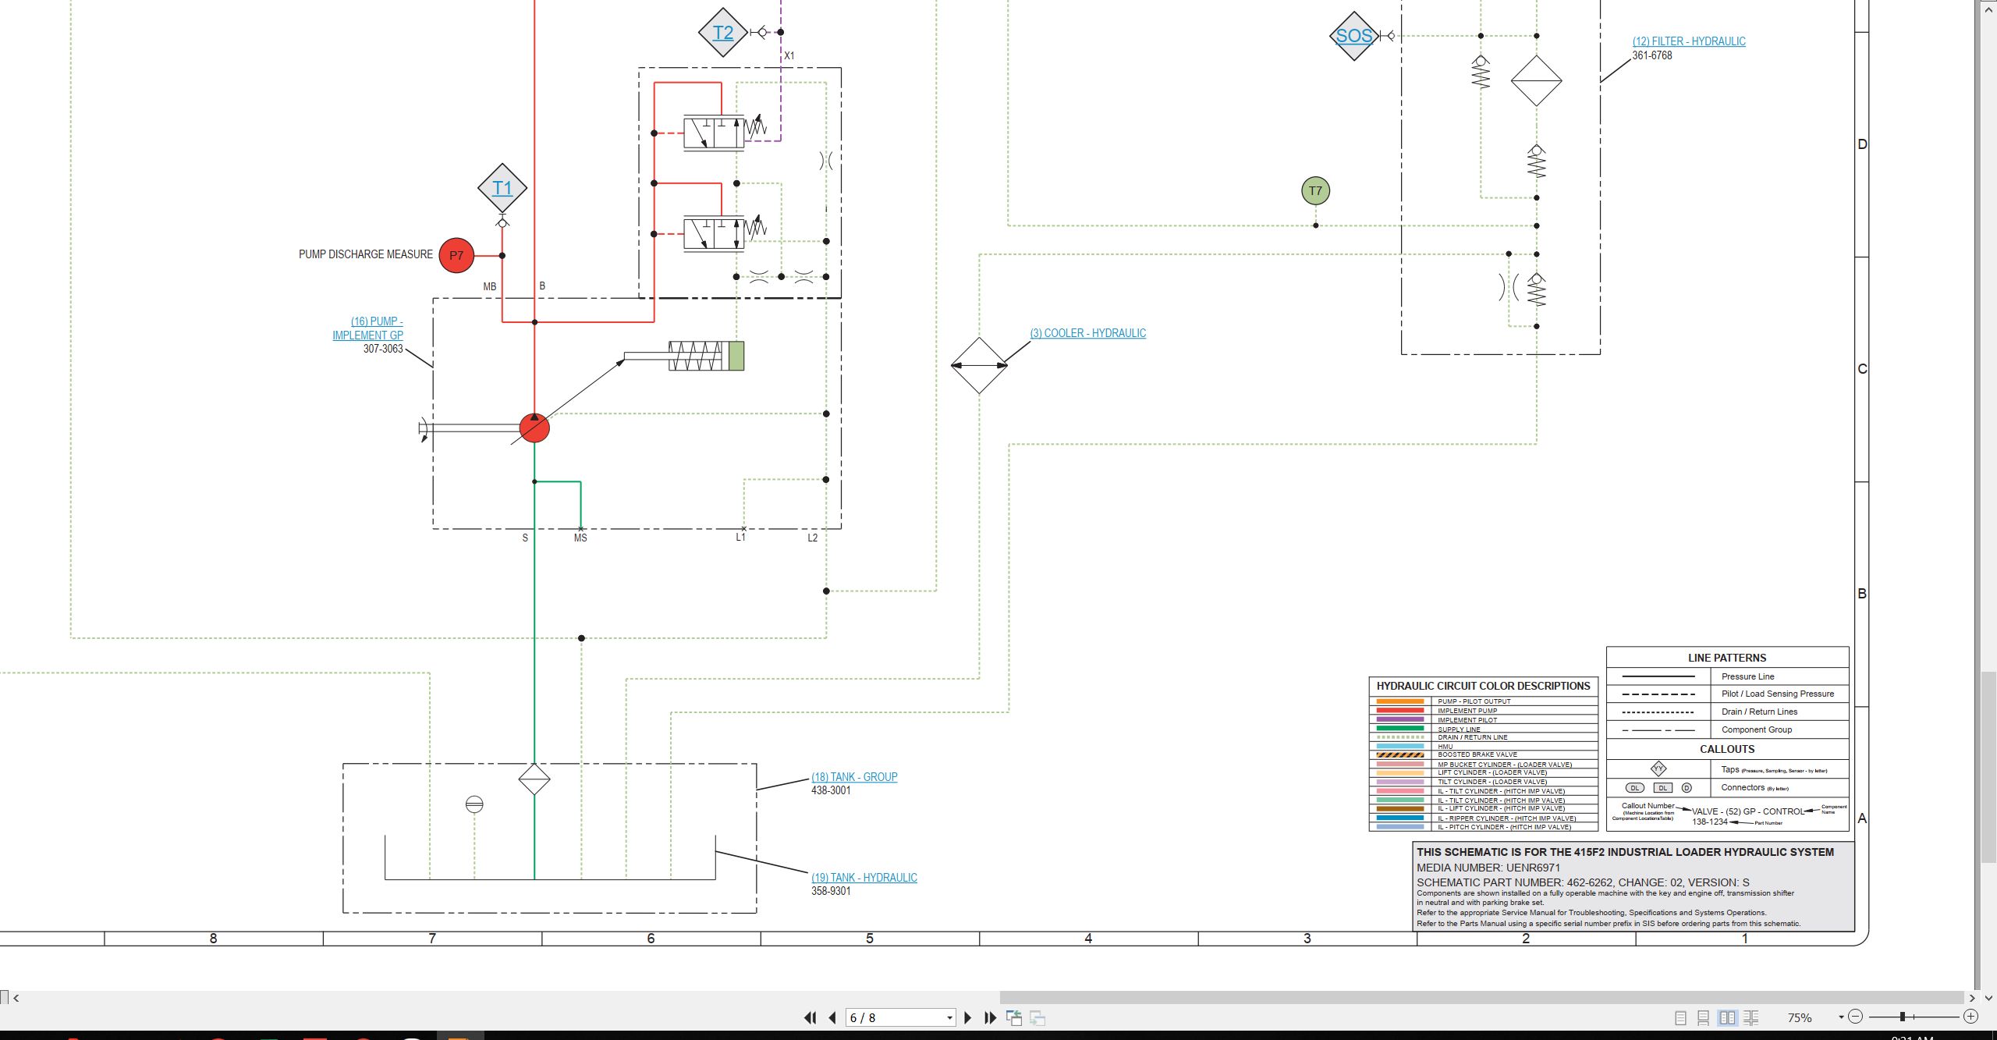Click the 75% zoom value

[x=1800, y=1017]
